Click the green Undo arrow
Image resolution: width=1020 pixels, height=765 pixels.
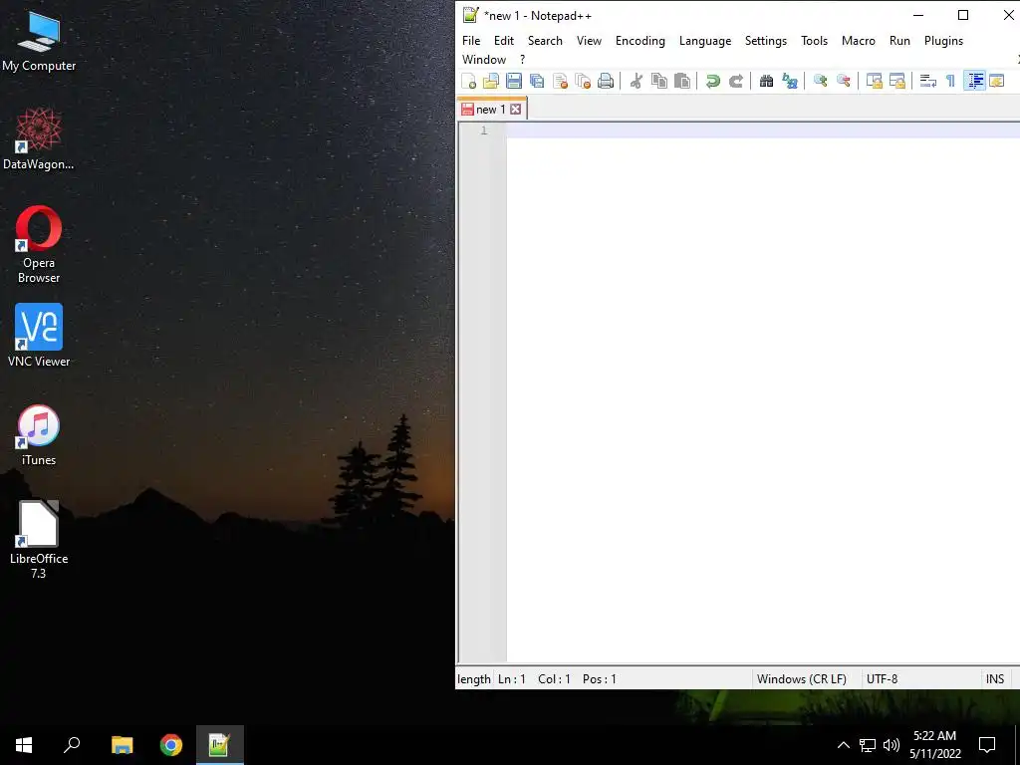(x=713, y=81)
